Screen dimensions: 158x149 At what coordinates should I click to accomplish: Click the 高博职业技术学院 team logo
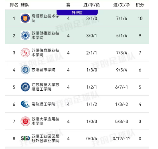25,18
